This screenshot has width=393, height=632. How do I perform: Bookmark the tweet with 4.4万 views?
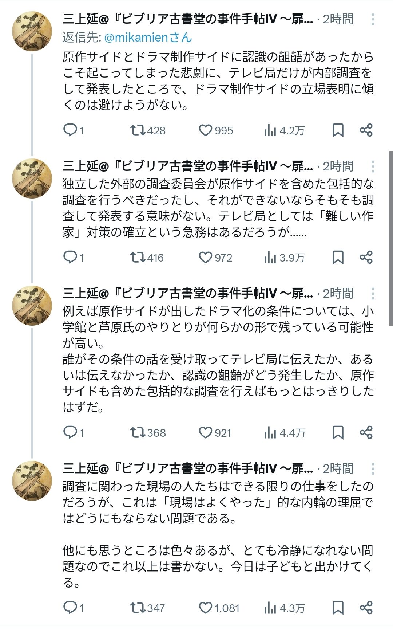coord(338,433)
